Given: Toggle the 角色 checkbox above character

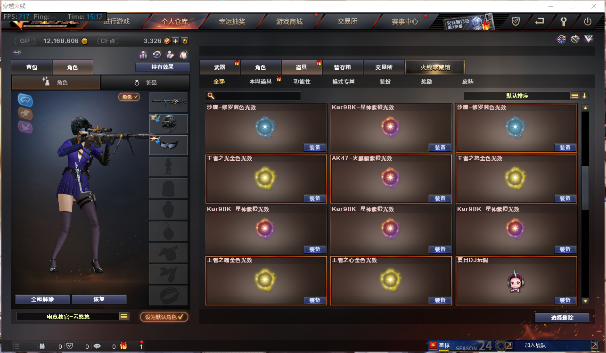Looking at the screenshot, I should click(x=130, y=97).
